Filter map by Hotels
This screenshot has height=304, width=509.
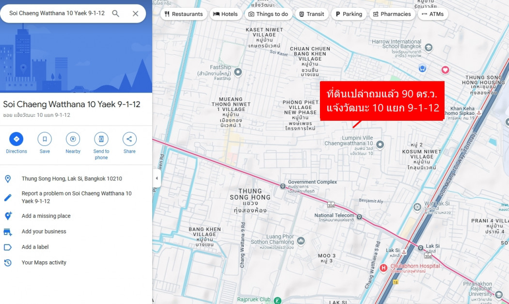pyautogui.click(x=225, y=14)
